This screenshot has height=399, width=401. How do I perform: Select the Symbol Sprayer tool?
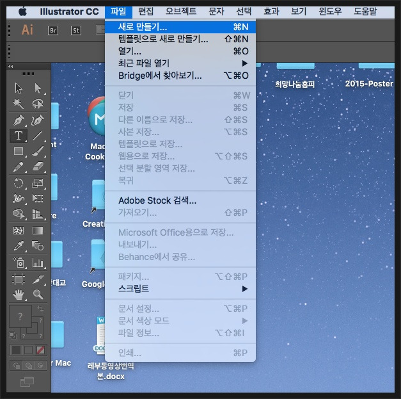point(19,263)
